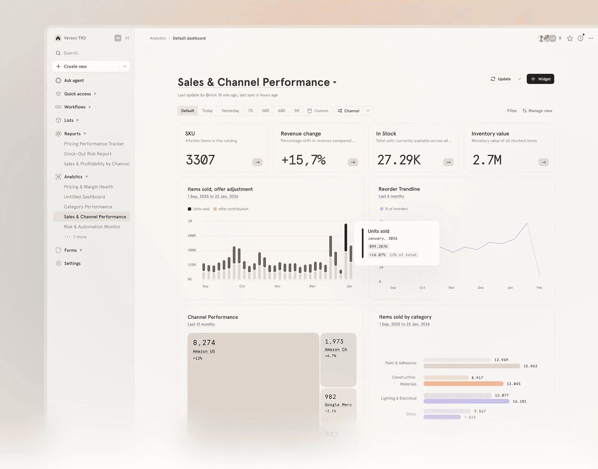Collapse the sidebar with double-chevron icon
The height and width of the screenshot is (469, 598).
click(127, 38)
